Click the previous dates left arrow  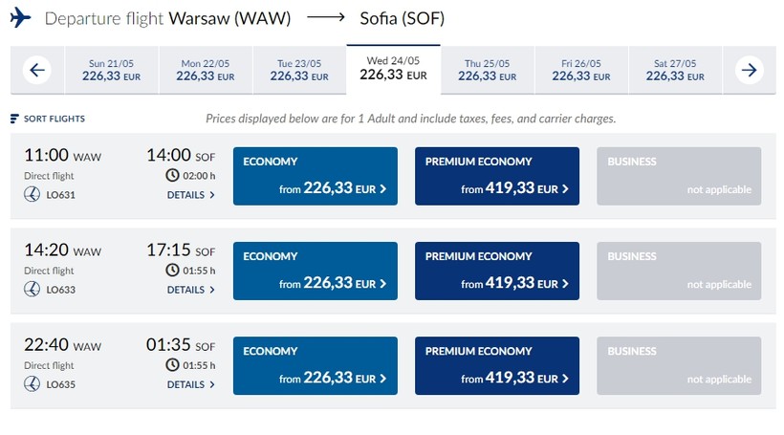point(37,70)
